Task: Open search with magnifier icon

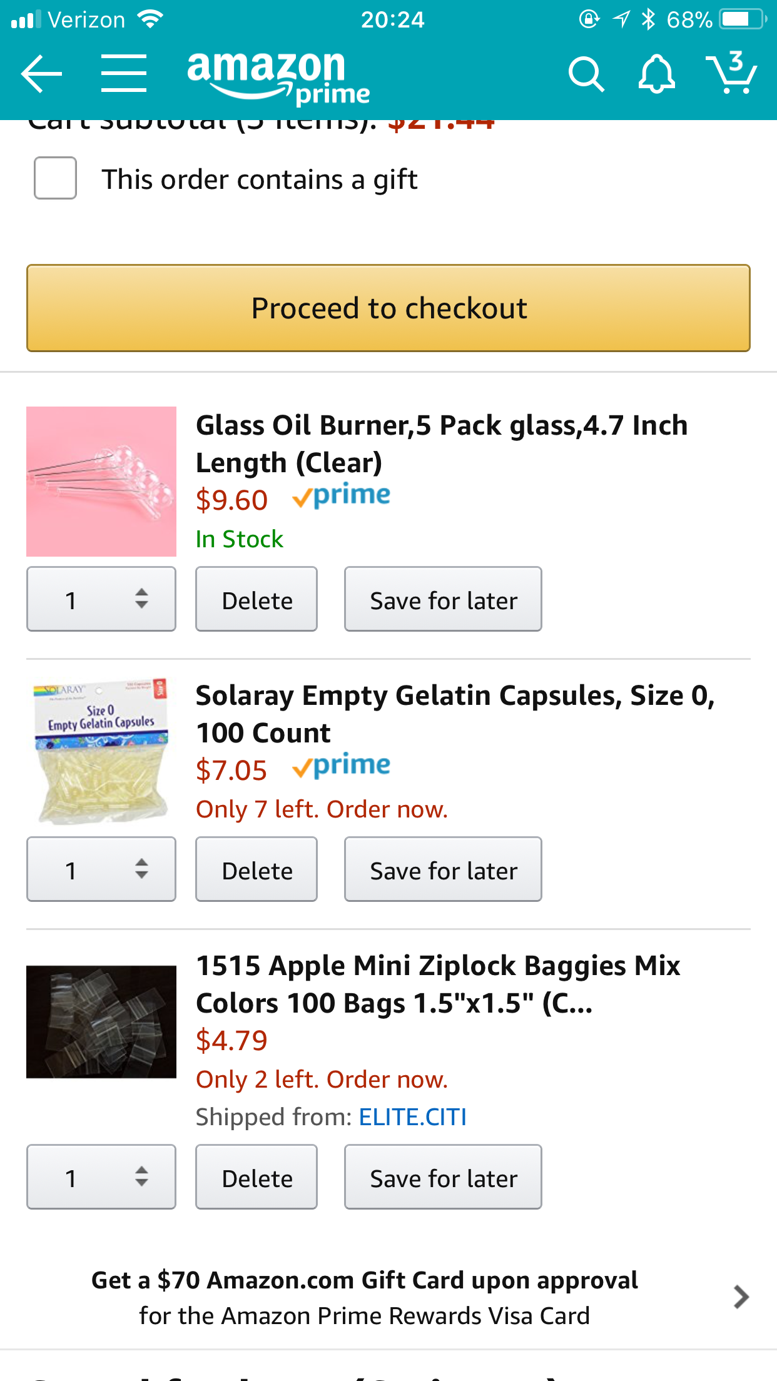Action: (586, 74)
